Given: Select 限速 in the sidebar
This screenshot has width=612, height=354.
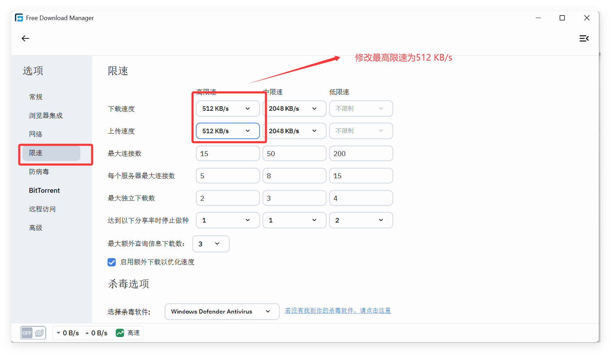Looking at the screenshot, I should click(x=51, y=153).
